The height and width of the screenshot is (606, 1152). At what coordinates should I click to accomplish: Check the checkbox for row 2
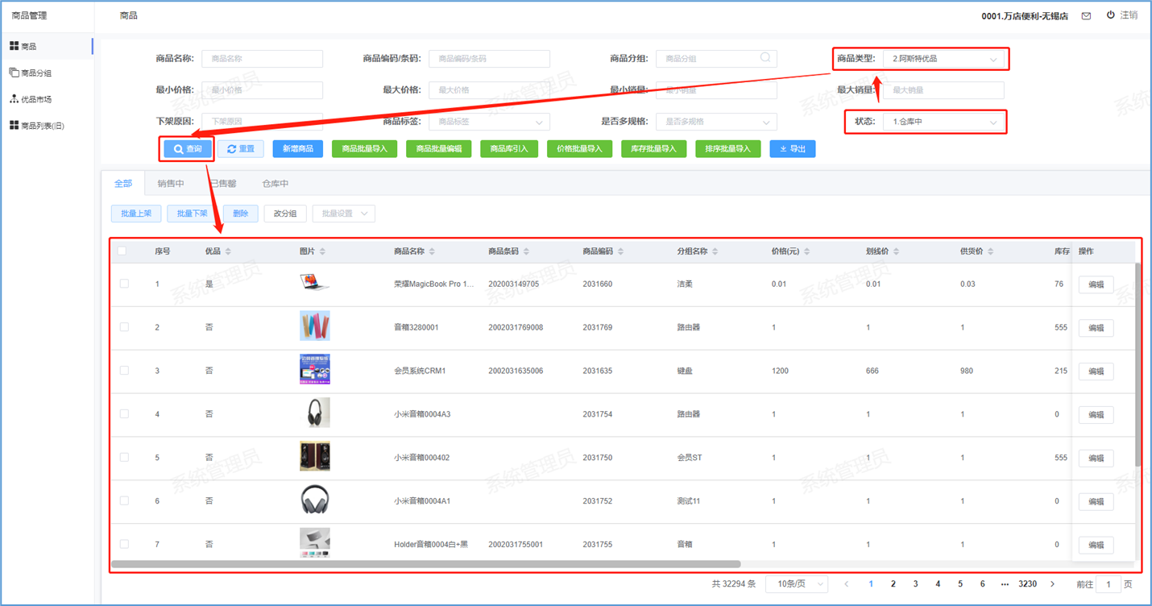click(x=124, y=327)
